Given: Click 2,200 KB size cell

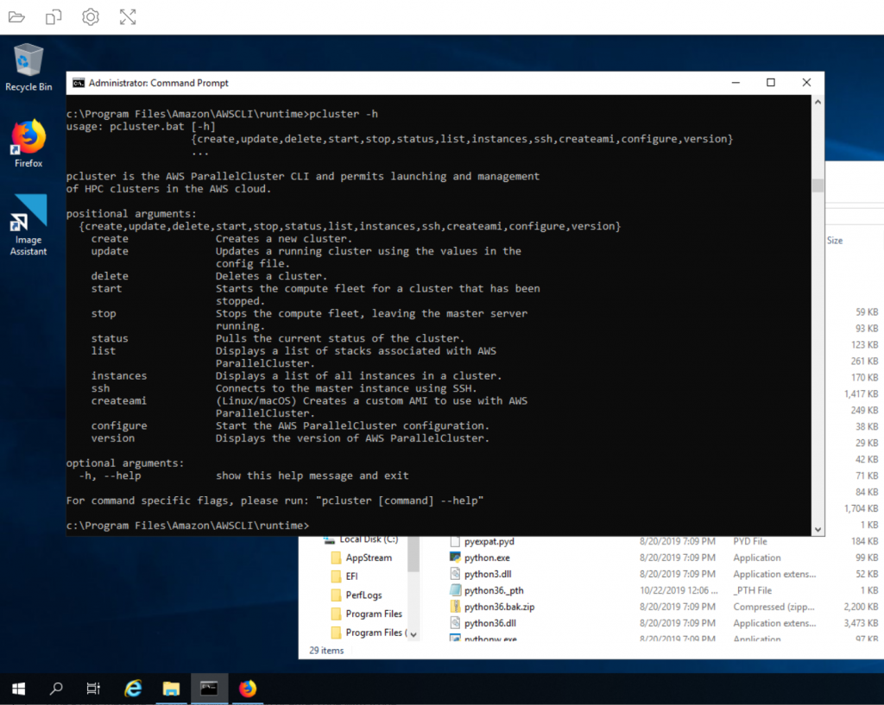Looking at the screenshot, I should 861,607.
